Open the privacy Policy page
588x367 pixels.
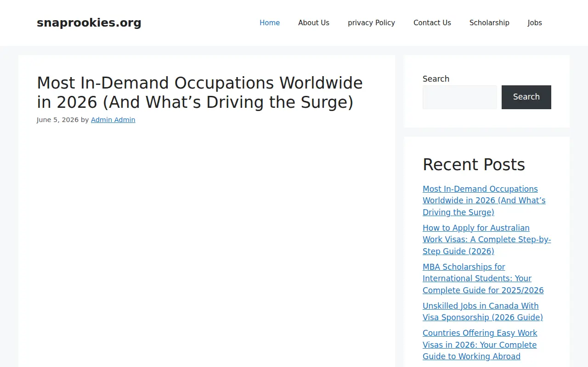point(371,23)
